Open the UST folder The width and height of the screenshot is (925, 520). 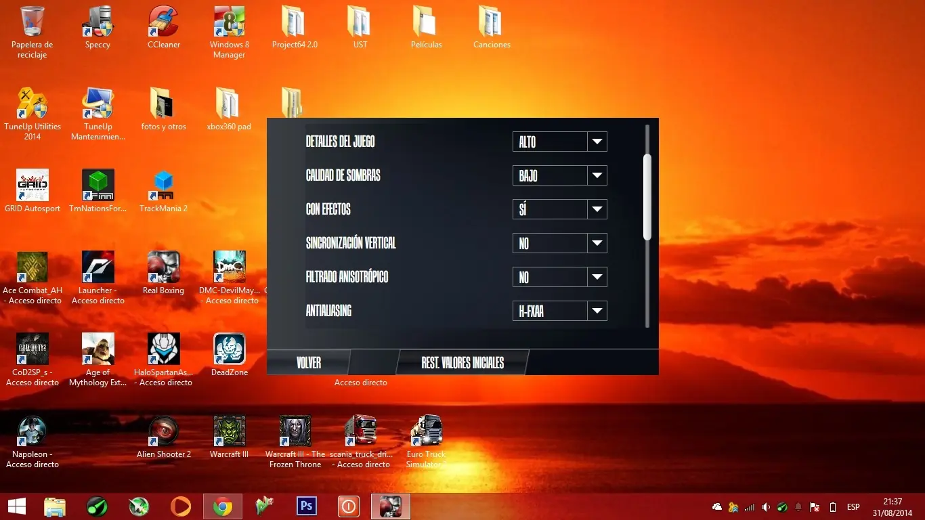[360, 27]
